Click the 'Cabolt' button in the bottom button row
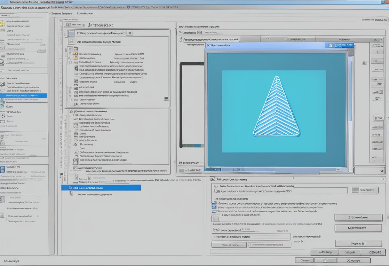 [350, 252]
